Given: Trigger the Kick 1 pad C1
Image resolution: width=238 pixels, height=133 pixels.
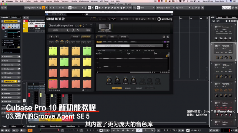Looking at the screenshot, I should (53, 84).
